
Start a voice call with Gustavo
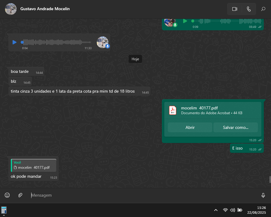(249, 9)
